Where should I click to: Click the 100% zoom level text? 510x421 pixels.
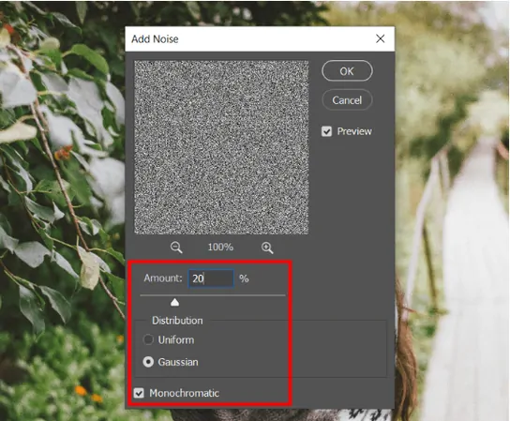[220, 248]
